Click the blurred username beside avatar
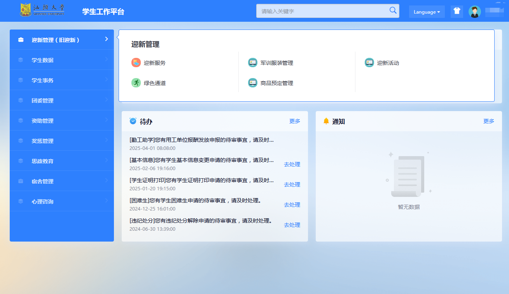Screen dimensions: 509x294 494,12
